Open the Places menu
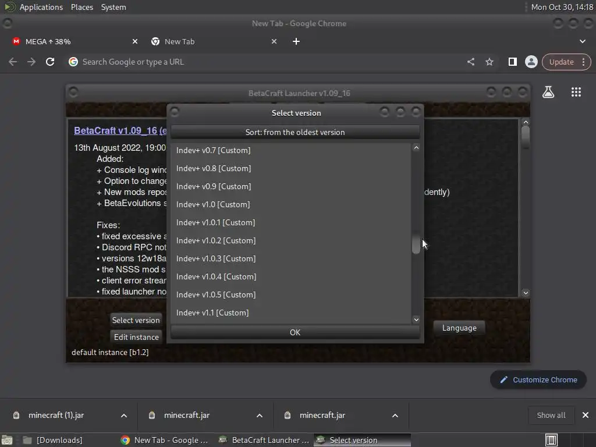The image size is (596, 447). [82, 7]
